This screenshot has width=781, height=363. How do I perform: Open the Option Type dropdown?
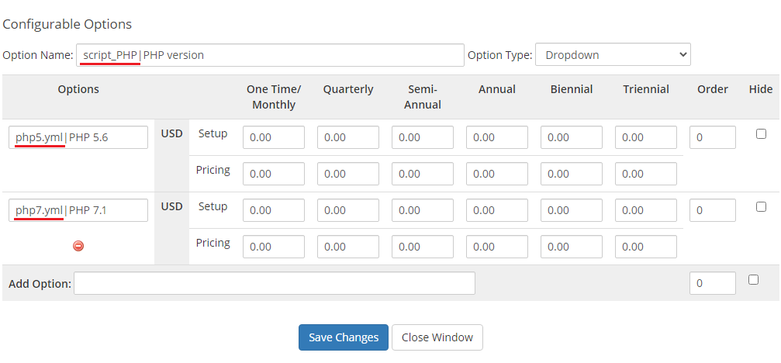[x=613, y=55]
